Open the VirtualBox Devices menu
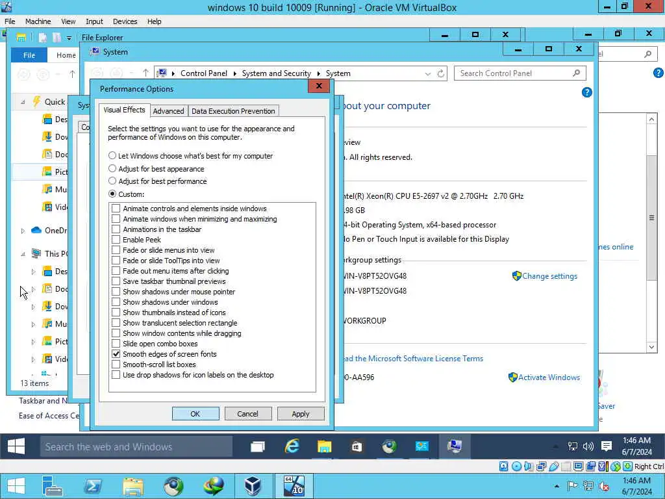Viewport: 665px width, 499px height. pyautogui.click(x=125, y=21)
